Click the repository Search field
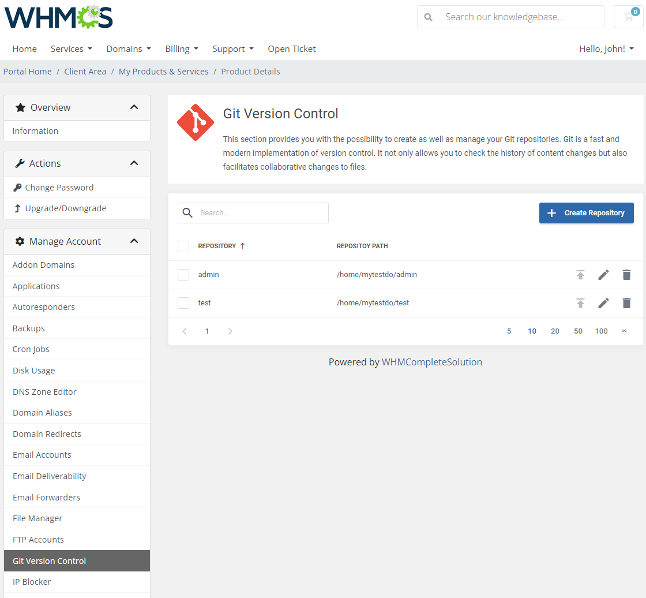 click(253, 213)
